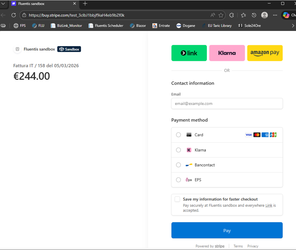Close the Fluentis sandbox tab
Viewport: 296px width, 250px height.
click(74, 3)
